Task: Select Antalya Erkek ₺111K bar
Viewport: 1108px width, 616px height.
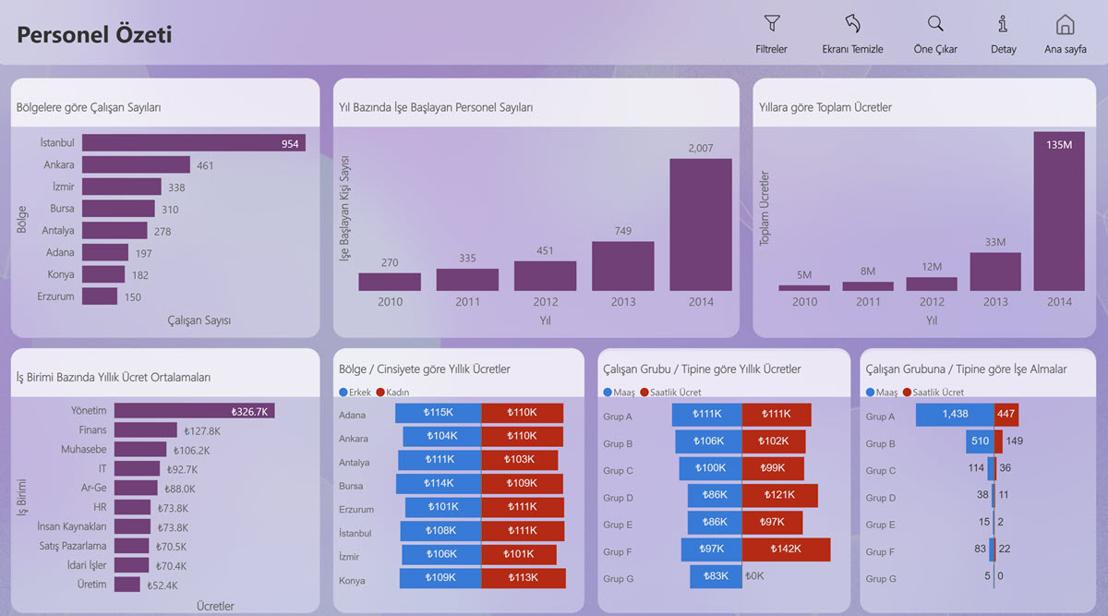Action: coord(440,460)
